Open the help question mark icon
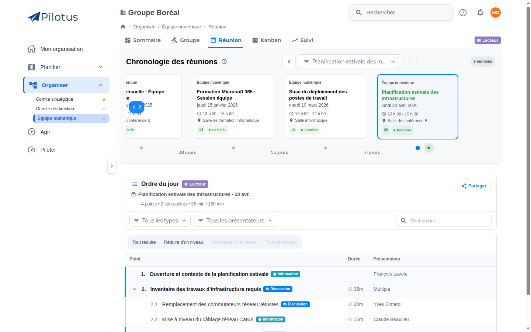Screen dimensions: 531x332 463,13
